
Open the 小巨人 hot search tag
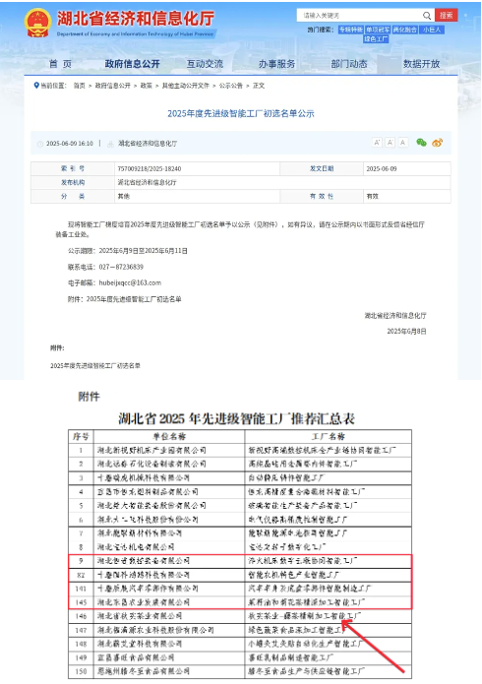click(x=432, y=30)
